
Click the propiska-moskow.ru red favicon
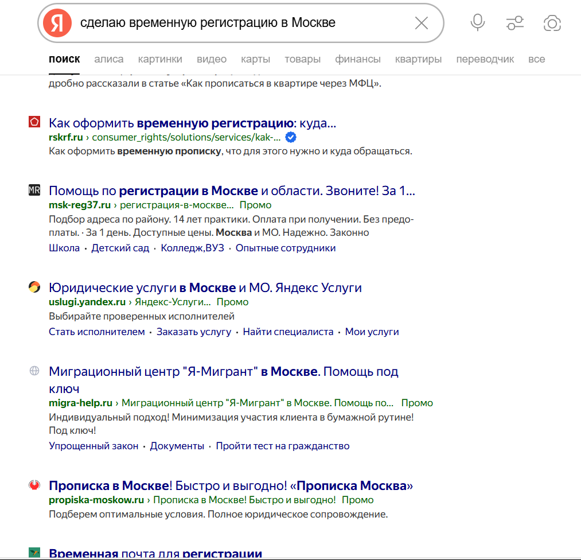pyautogui.click(x=34, y=485)
